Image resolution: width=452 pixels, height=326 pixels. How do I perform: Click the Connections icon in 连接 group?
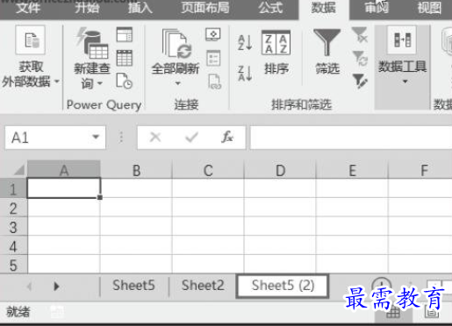click(213, 34)
